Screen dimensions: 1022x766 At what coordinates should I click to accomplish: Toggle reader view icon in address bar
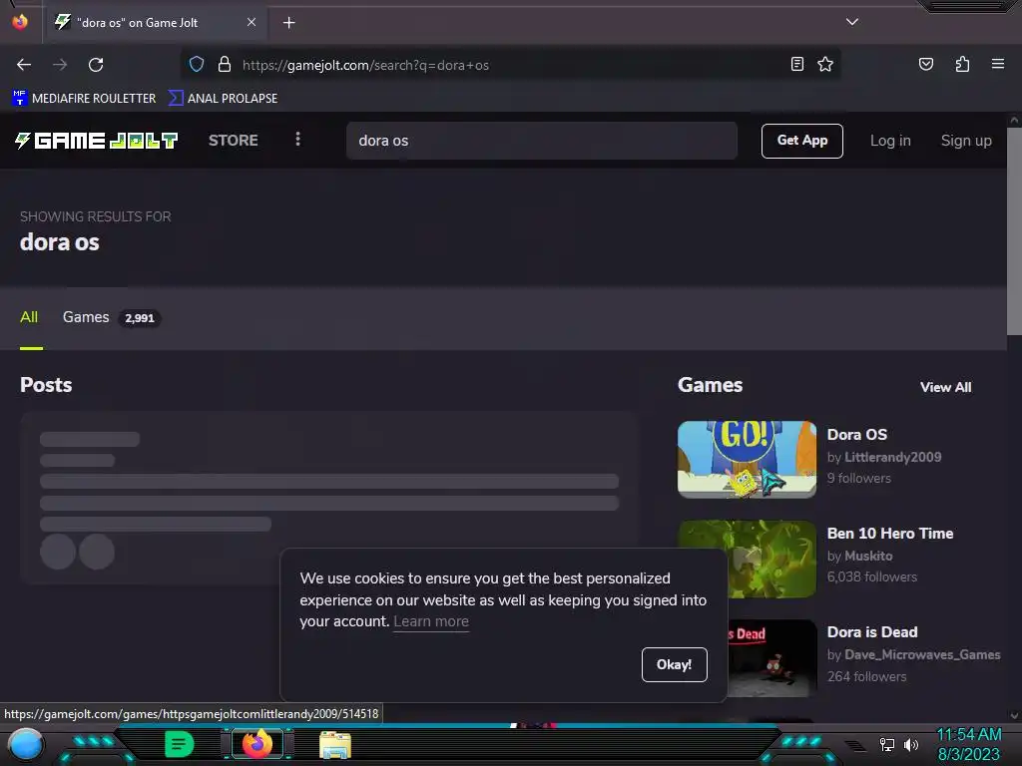[x=797, y=64]
